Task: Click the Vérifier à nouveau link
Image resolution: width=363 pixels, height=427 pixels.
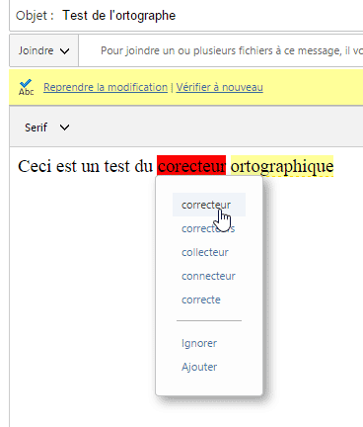Action: click(220, 87)
